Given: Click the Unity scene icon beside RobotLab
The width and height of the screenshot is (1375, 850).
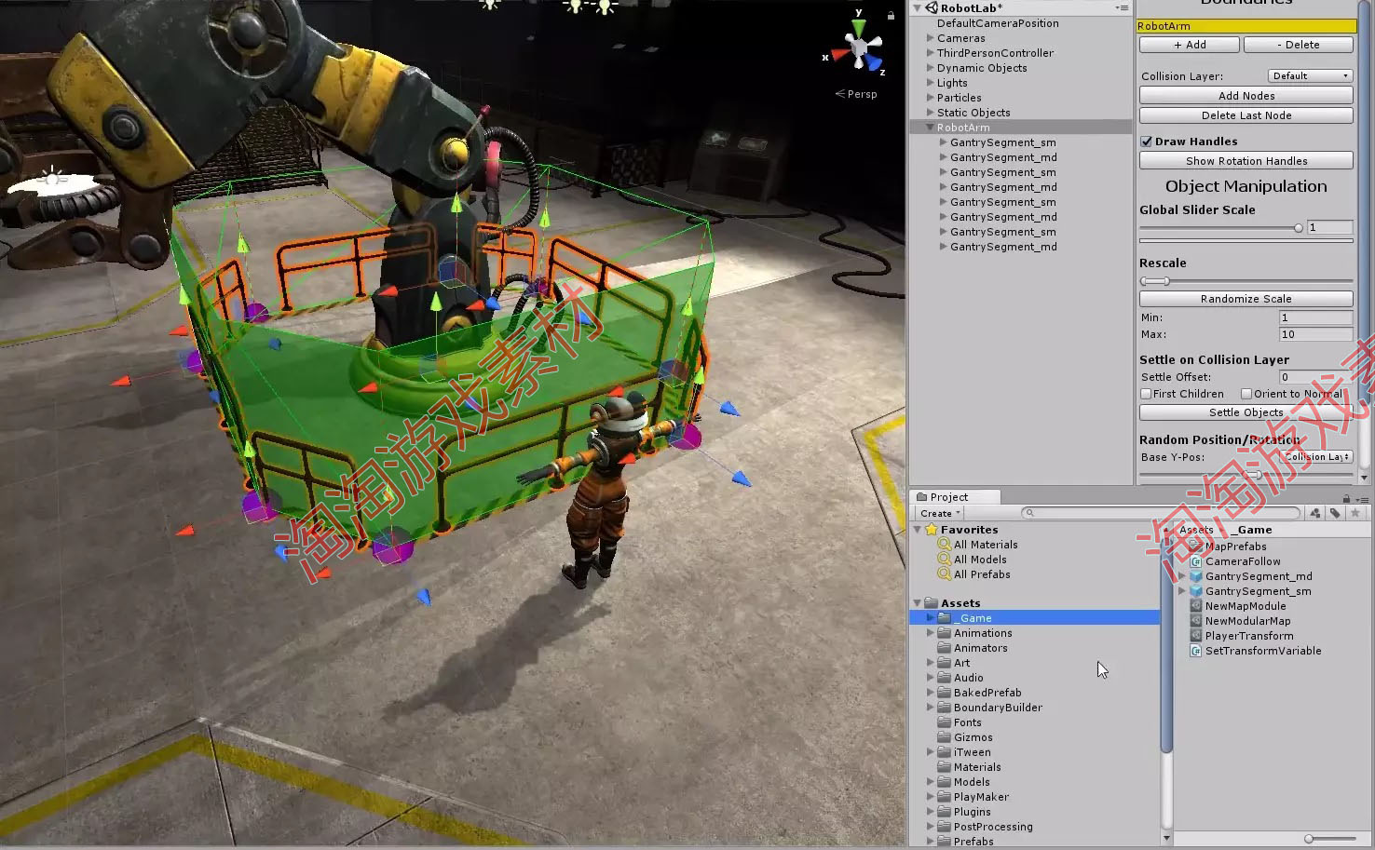Looking at the screenshot, I should tap(932, 7).
